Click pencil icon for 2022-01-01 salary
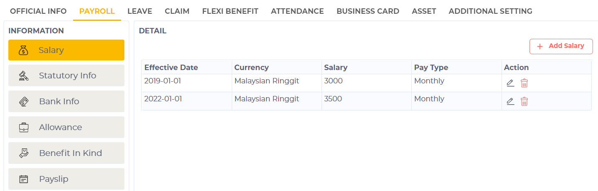The height and width of the screenshot is (191, 598). (510, 101)
